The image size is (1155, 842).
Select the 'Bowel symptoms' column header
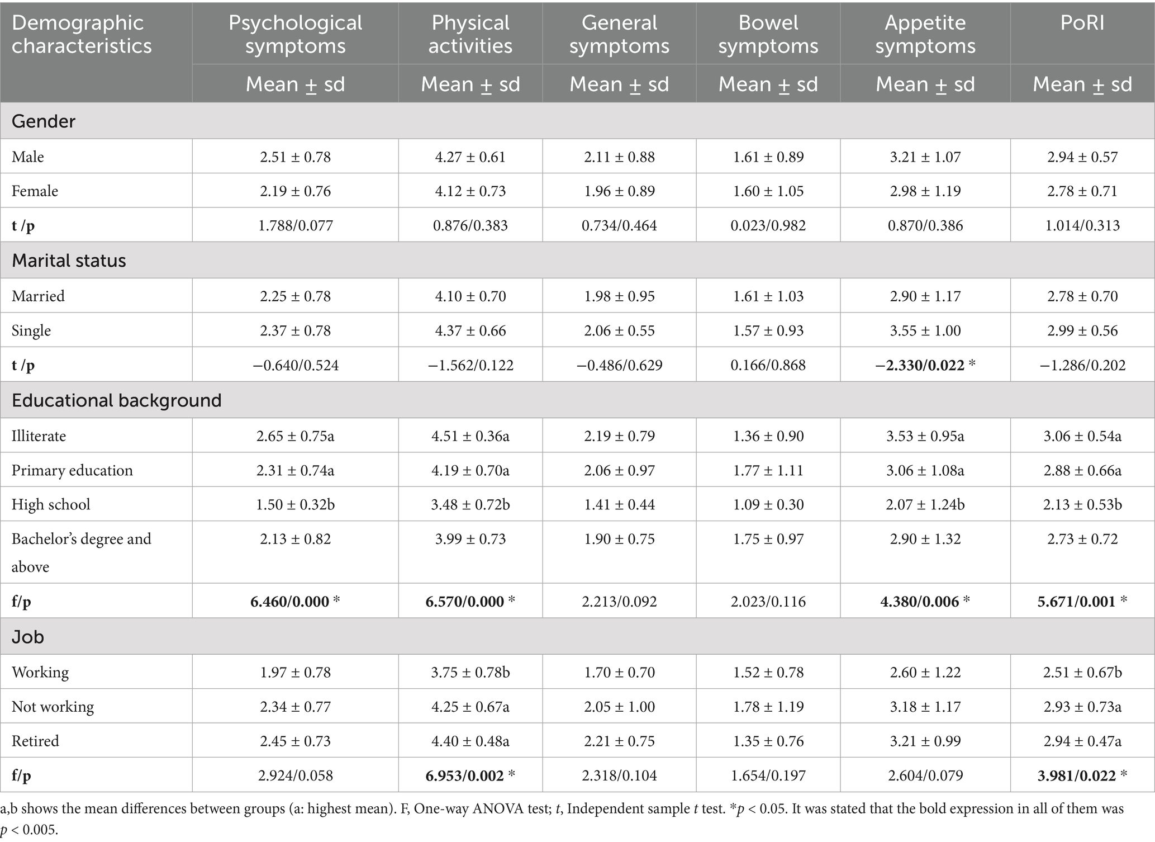768,34
